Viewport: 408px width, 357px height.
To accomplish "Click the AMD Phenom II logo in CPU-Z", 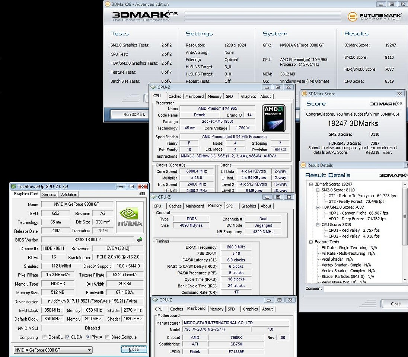I will tap(274, 118).
